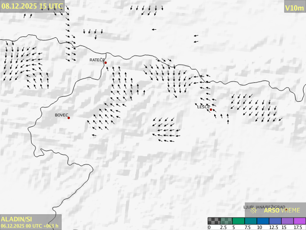
Task: Click the magenta 17.5 legend swatch
Action: tap(300, 221)
